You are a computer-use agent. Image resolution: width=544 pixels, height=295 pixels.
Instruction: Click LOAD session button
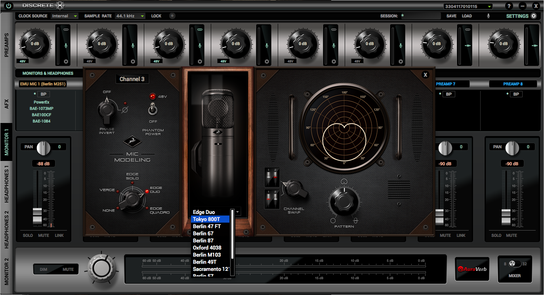click(467, 16)
